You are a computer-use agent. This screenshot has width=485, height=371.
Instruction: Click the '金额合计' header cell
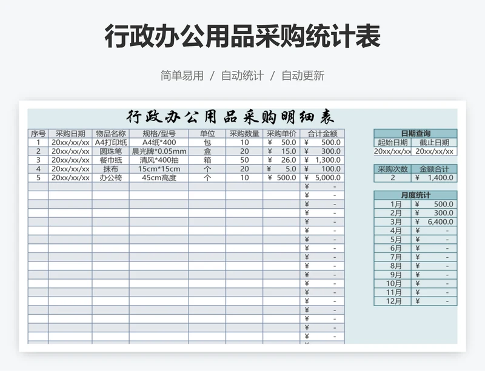coord(434,169)
